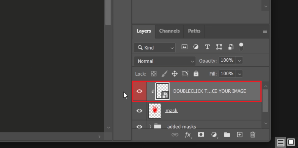The height and width of the screenshot is (148, 298).
Task: Lock transparent pixels checkerboard icon
Action: (x=154, y=73)
